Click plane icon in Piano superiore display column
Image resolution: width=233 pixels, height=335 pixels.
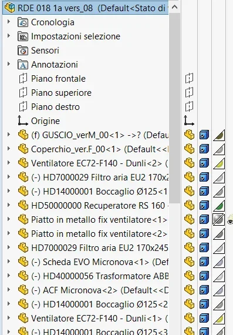point(189,92)
